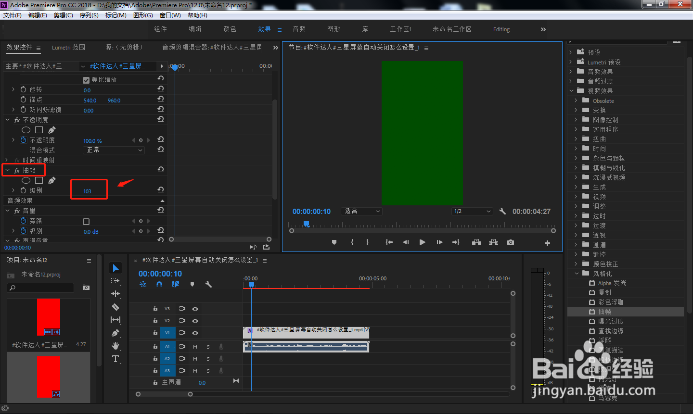This screenshot has height=414, width=693.
Task: Open playback resolution 1/2 dropdown
Action: tap(472, 211)
